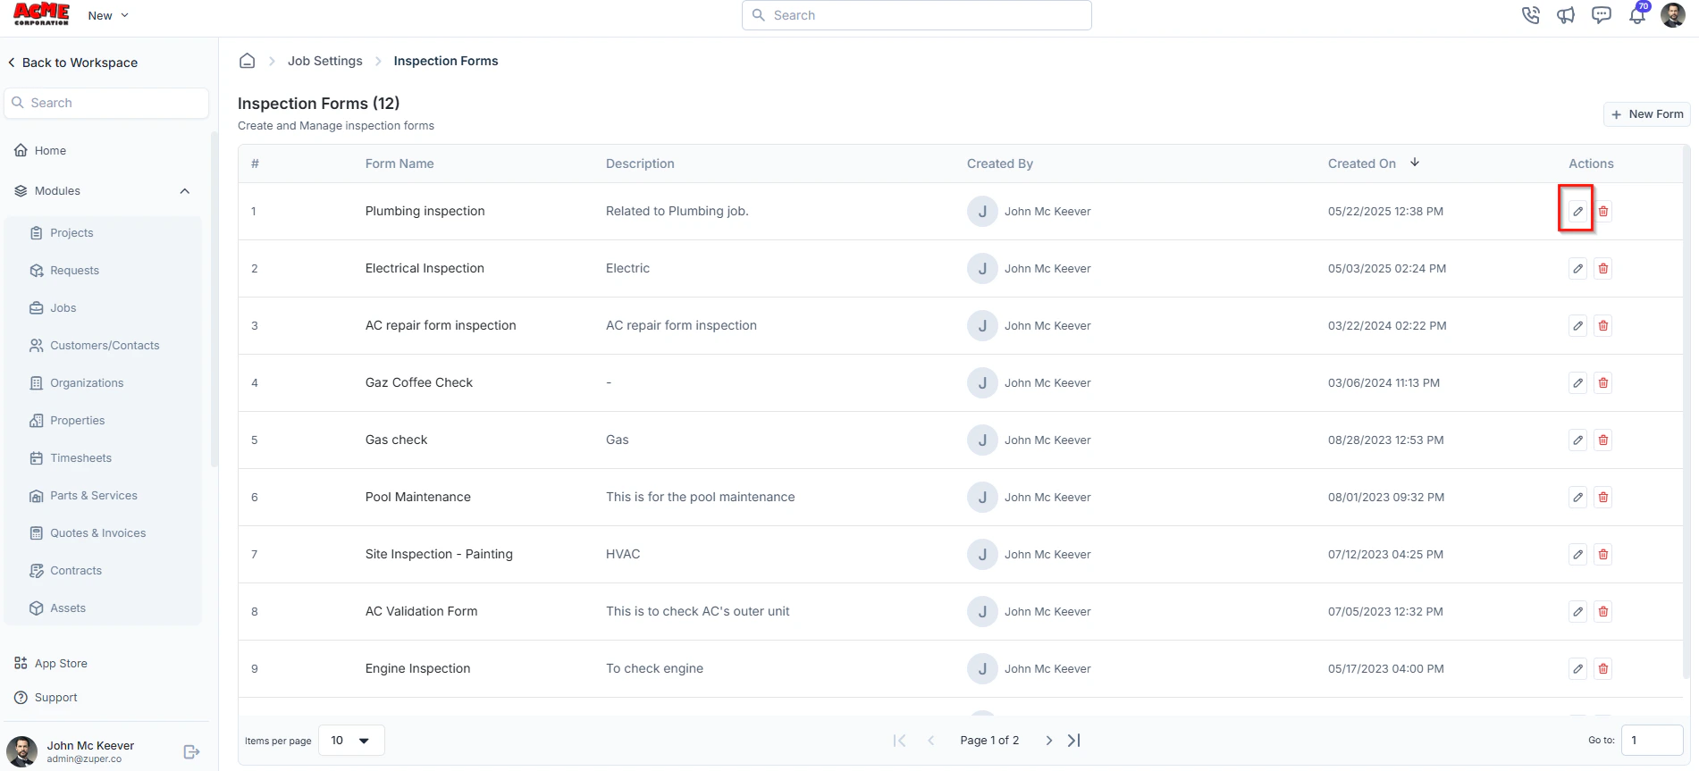Image resolution: width=1699 pixels, height=771 pixels.
Task: Focus the sidebar Search field
Action: (106, 103)
